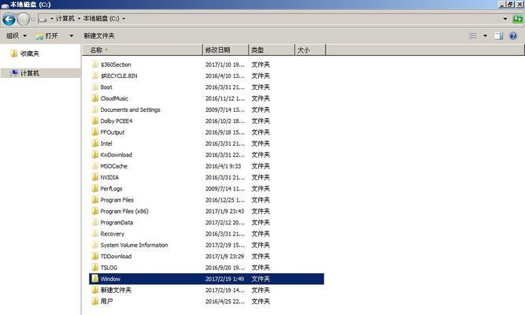Screen dimensions: 525x315
Task: Select the Program Files folder icon
Action: coord(95,200)
